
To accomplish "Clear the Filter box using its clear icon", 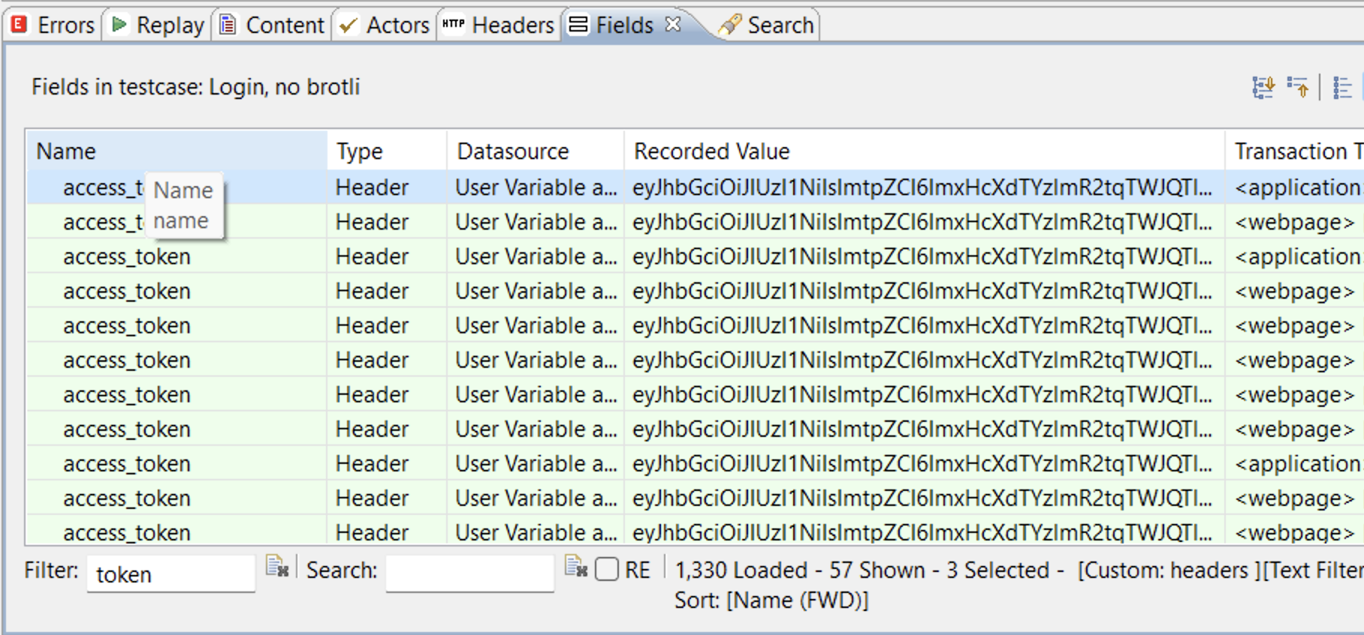I will click(x=277, y=567).
